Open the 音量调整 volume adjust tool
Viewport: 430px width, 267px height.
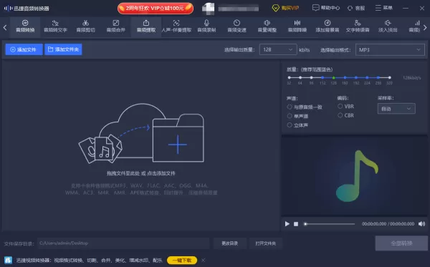[267, 26]
